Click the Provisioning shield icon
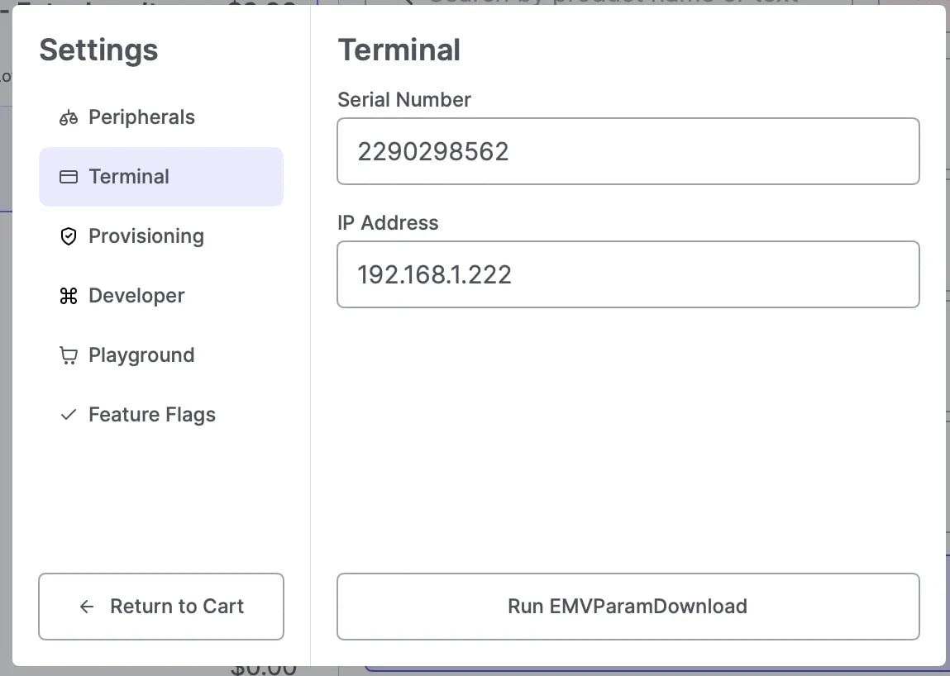950x676 pixels. coord(69,236)
